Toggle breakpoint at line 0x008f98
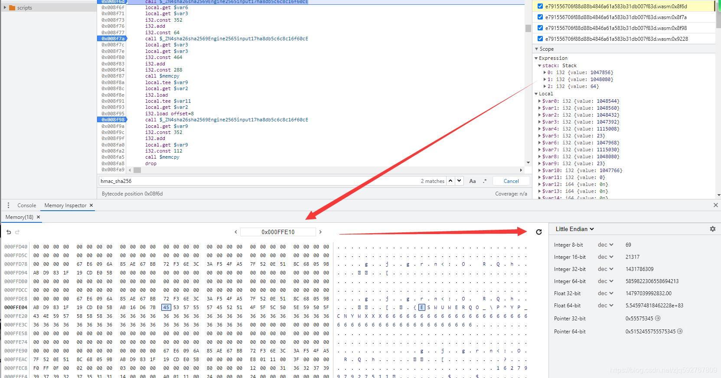 coord(113,120)
